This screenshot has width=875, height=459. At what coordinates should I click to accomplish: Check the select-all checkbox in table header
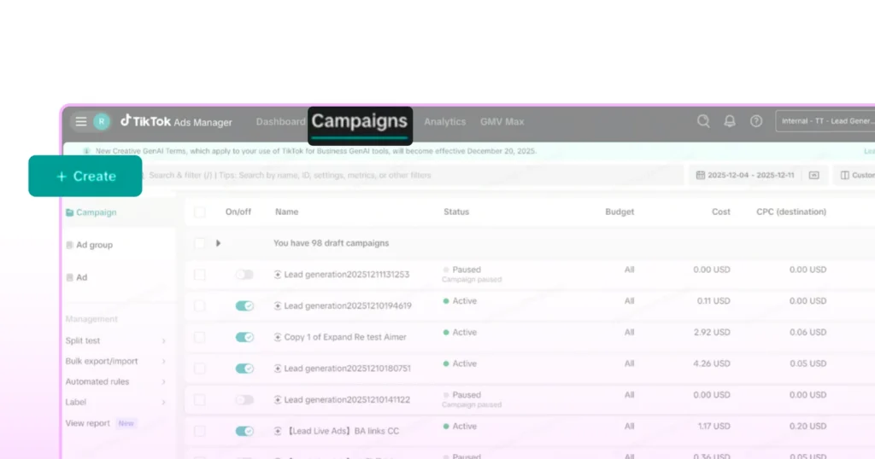tap(199, 212)
